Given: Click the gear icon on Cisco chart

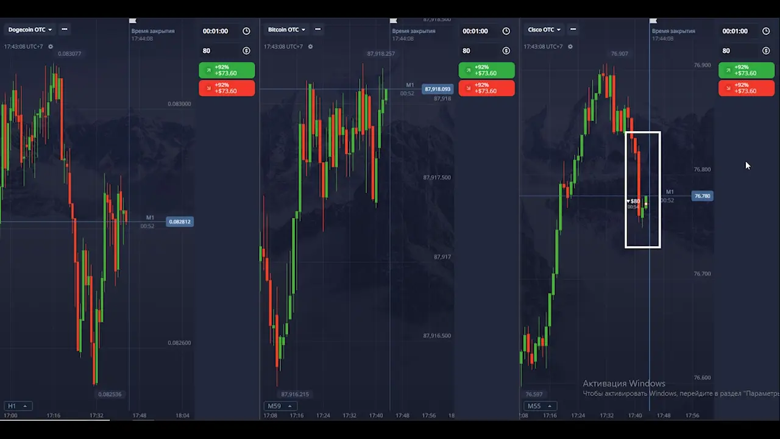Looking at the screenshot, I should (570, 46).
